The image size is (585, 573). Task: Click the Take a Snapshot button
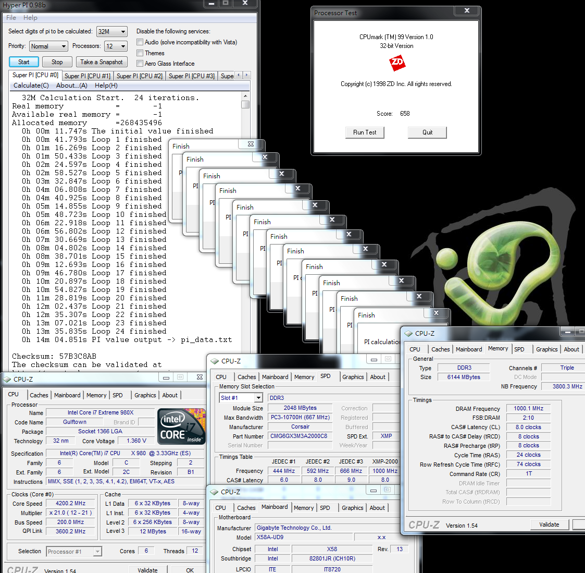pyautogui.click(x=102, y=62)
